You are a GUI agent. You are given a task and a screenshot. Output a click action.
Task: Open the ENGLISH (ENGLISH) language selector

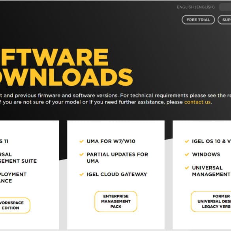point(196,7)
